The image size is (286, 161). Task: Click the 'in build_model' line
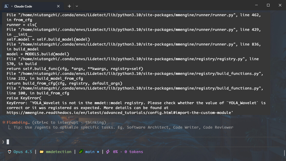click(23, 49)
